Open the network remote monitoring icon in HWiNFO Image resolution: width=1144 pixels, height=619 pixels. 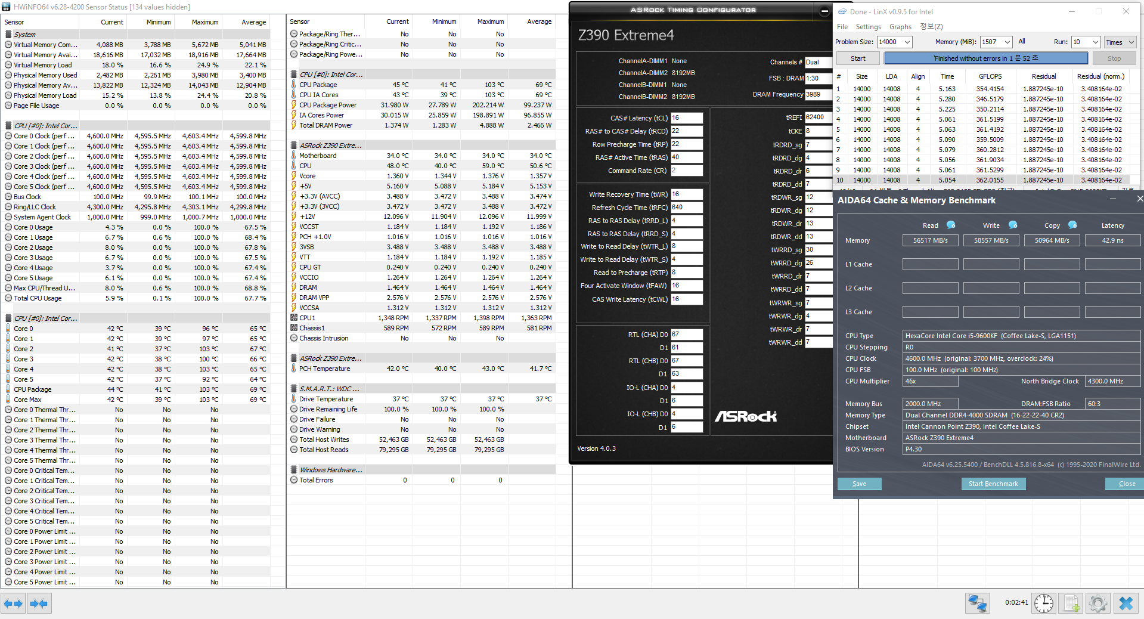[x=977, y=603]
